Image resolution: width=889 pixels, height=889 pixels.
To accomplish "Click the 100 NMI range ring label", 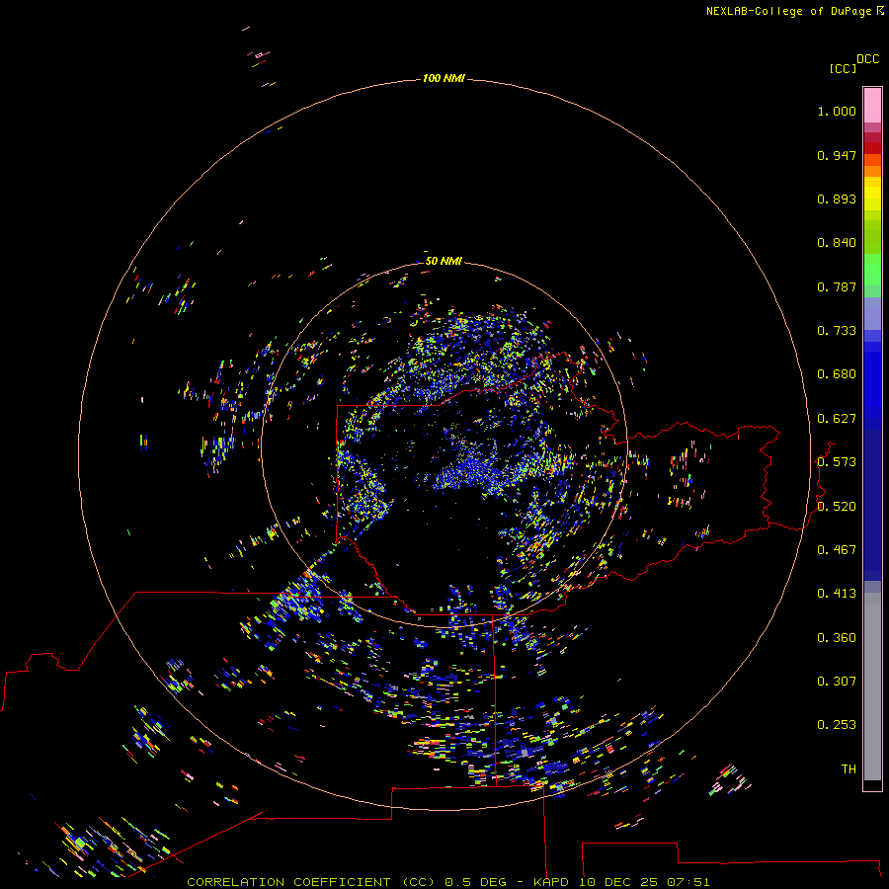I will [x=444, y=78].
